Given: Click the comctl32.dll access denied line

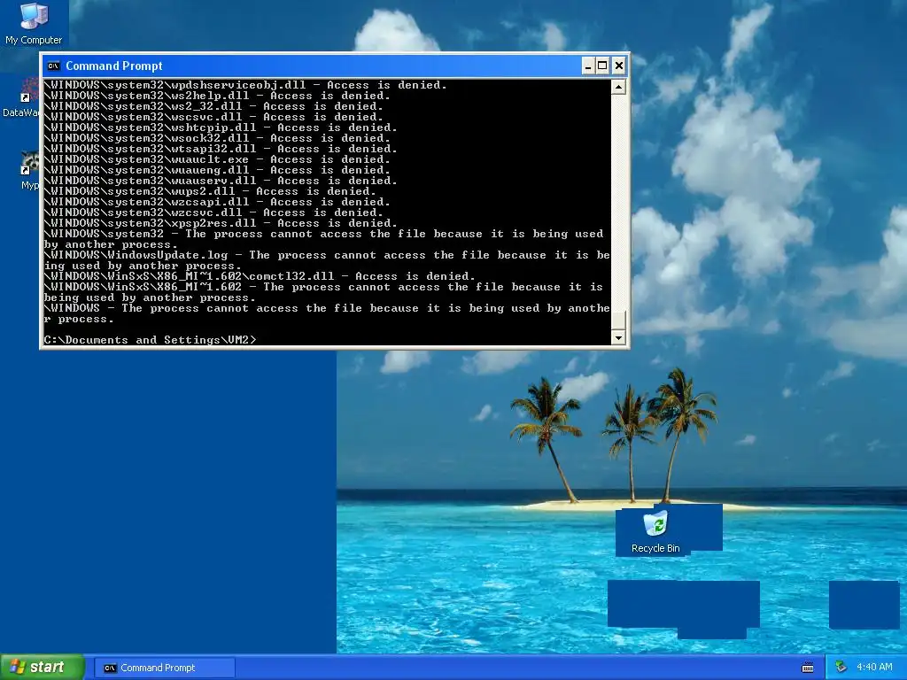Looking at the screenshot, I should [260, 276].
